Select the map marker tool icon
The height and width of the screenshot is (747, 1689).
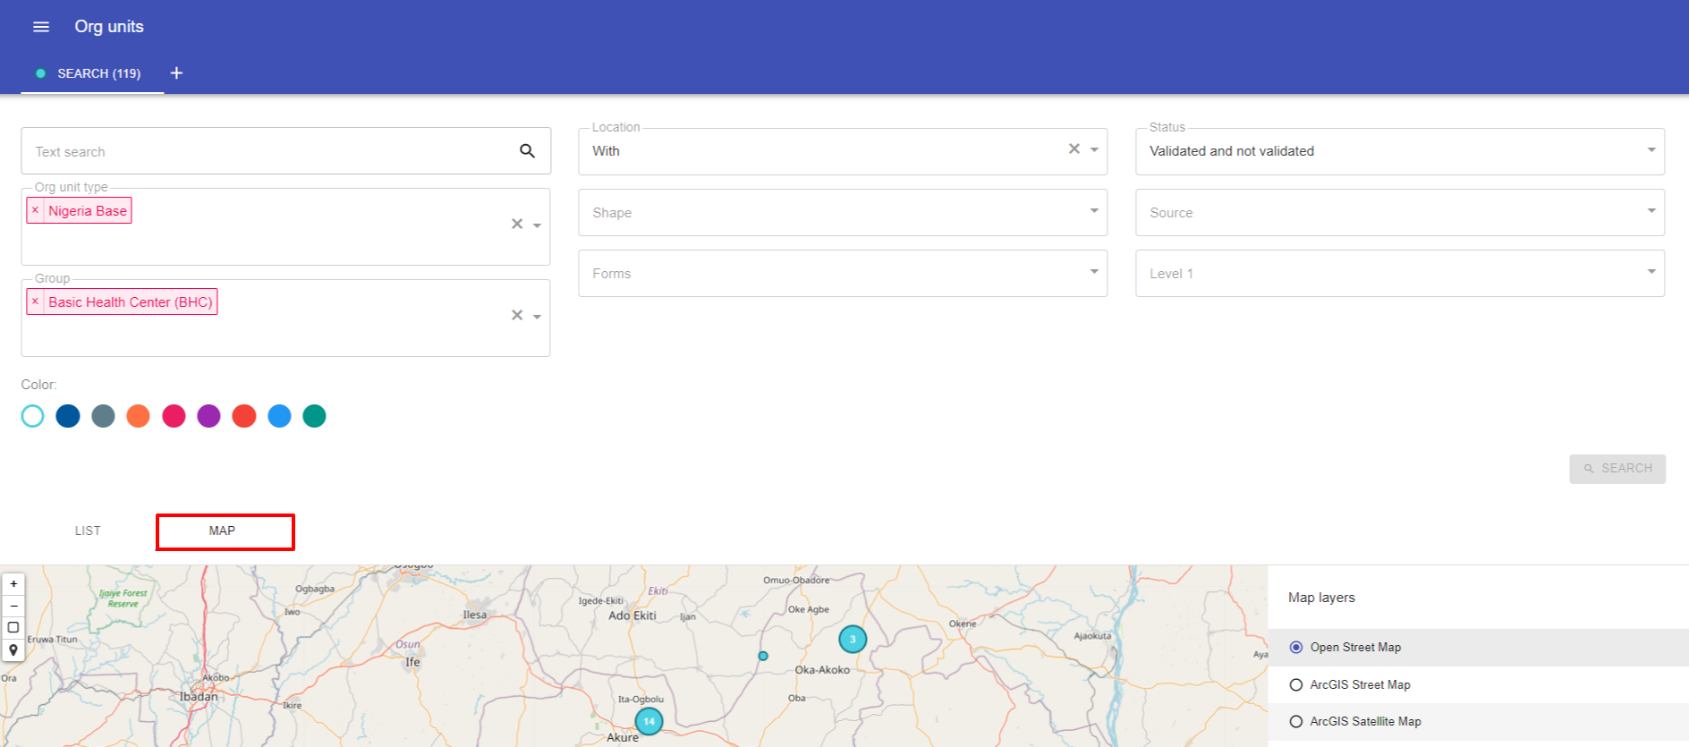point(13,649)
